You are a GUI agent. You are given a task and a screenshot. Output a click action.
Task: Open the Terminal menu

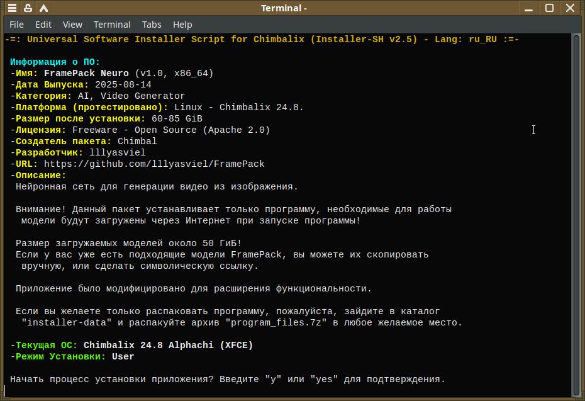click(112, 25)
